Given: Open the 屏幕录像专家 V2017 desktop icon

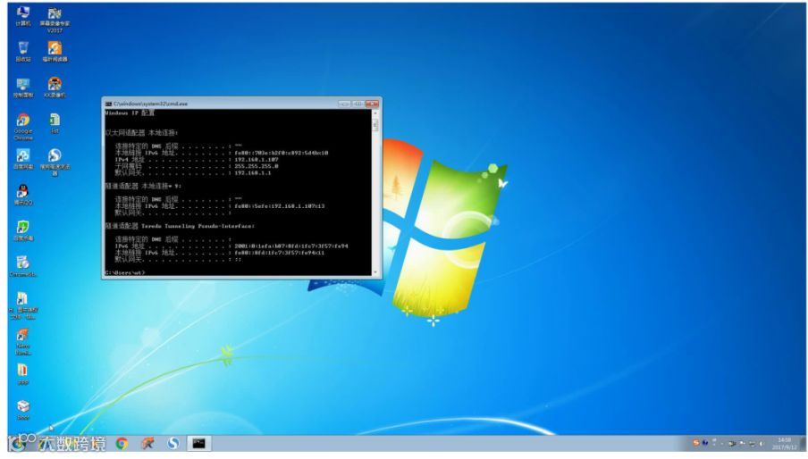Looking at the screenshot, I should point(55,20).
